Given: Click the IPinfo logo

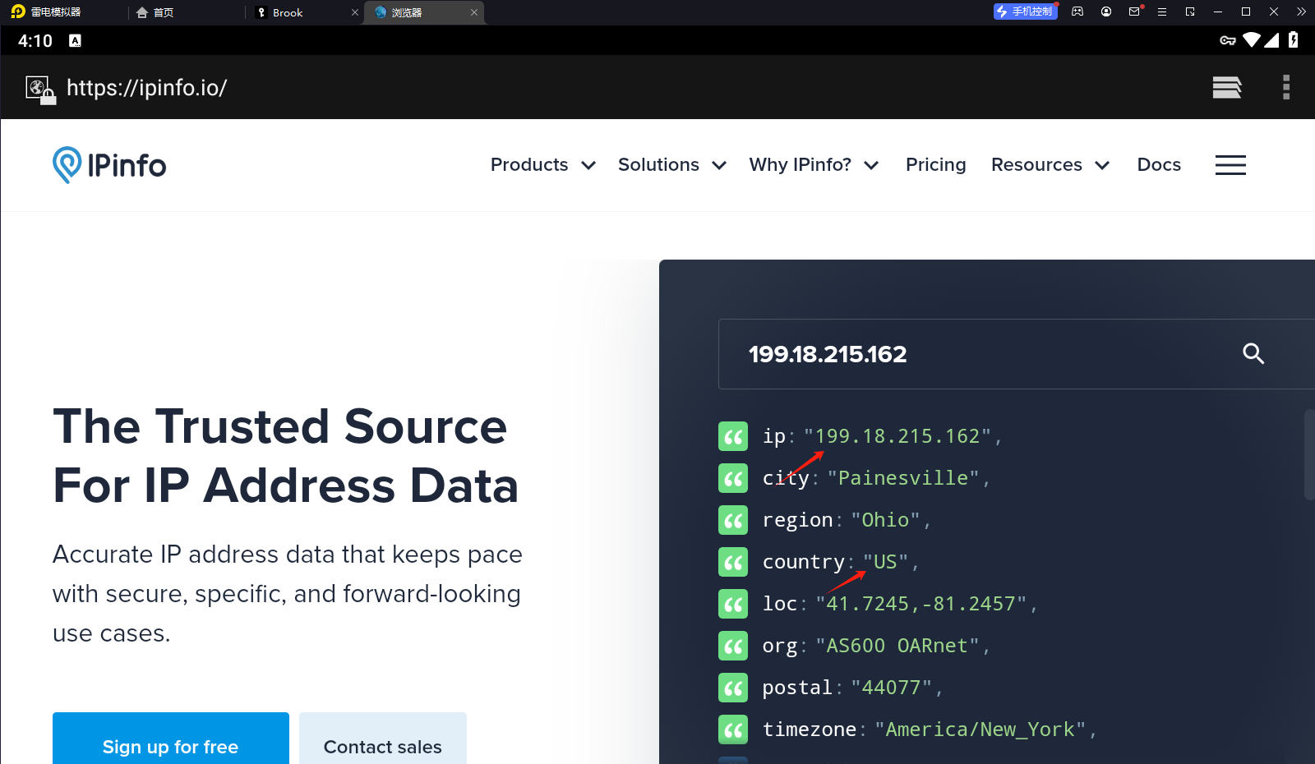Looking at the screenshot, I should 109,165.
